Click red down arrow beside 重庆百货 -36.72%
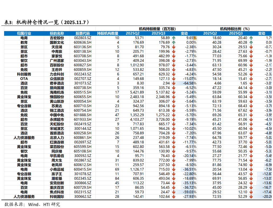Screen dimensions: 273x208 (174, 187)
